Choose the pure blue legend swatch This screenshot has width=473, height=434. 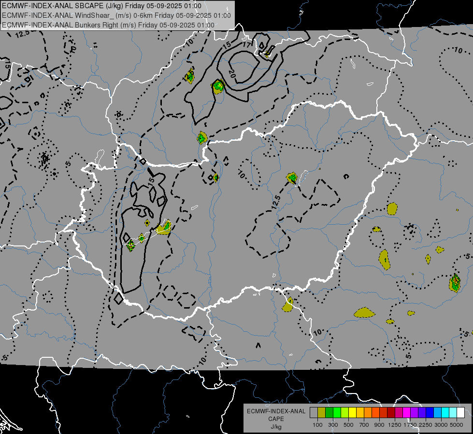coord(430,412)
